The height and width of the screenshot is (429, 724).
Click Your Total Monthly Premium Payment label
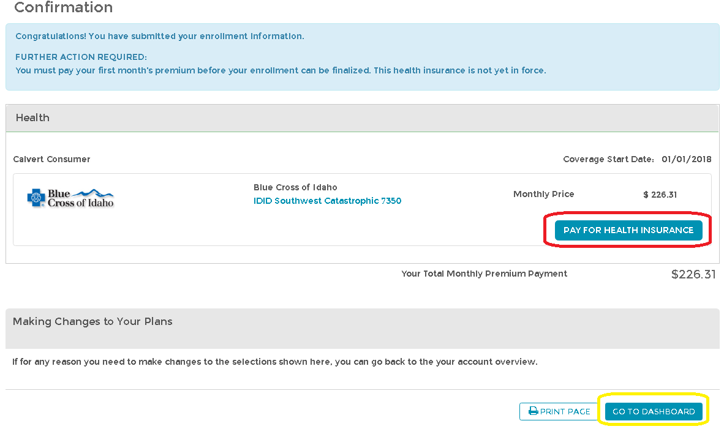click(x=484, y=274)
